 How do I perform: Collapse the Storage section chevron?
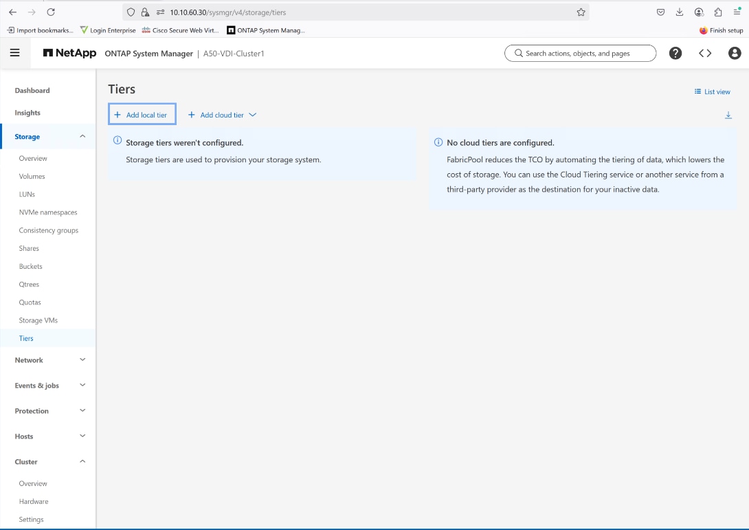(82, 136)
